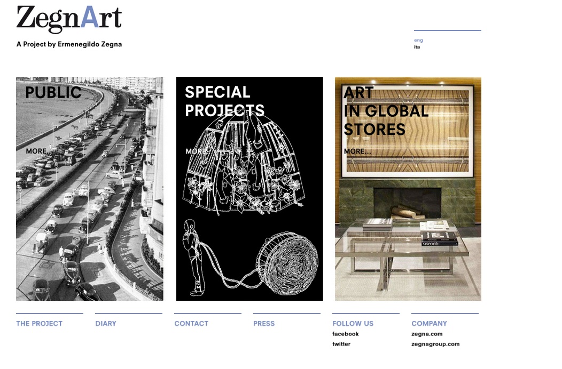Visit the zegnagroup.com link
This screenshot has width=562, height=369.
click(x=435, y=344)
